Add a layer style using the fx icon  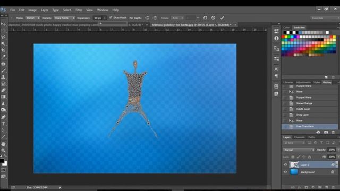click(300, 187)
